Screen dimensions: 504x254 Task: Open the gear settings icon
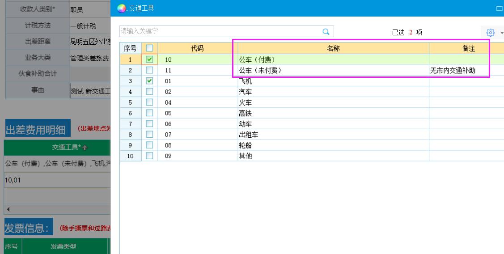pyautogui.click(x=491, y=32)
